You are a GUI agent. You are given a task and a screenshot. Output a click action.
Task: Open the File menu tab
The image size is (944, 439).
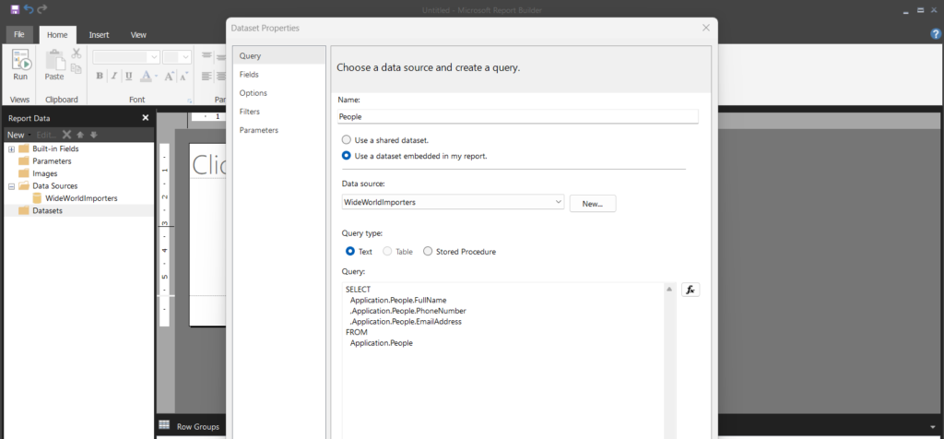click(x=19, y=35)
